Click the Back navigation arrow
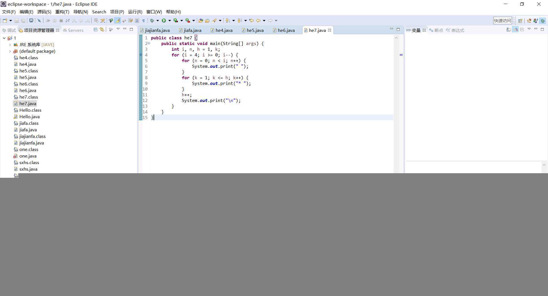Image resolution: width=548 pixels, height=296 pixels. tap(258, 21)
